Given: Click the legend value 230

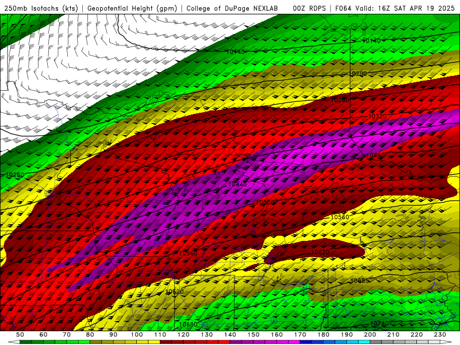Looking at the screenshot, I should [440, 335].
